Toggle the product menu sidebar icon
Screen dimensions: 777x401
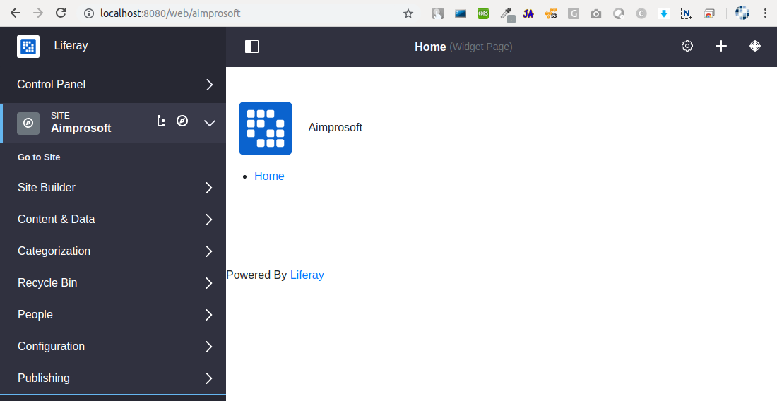click(251, 47)
